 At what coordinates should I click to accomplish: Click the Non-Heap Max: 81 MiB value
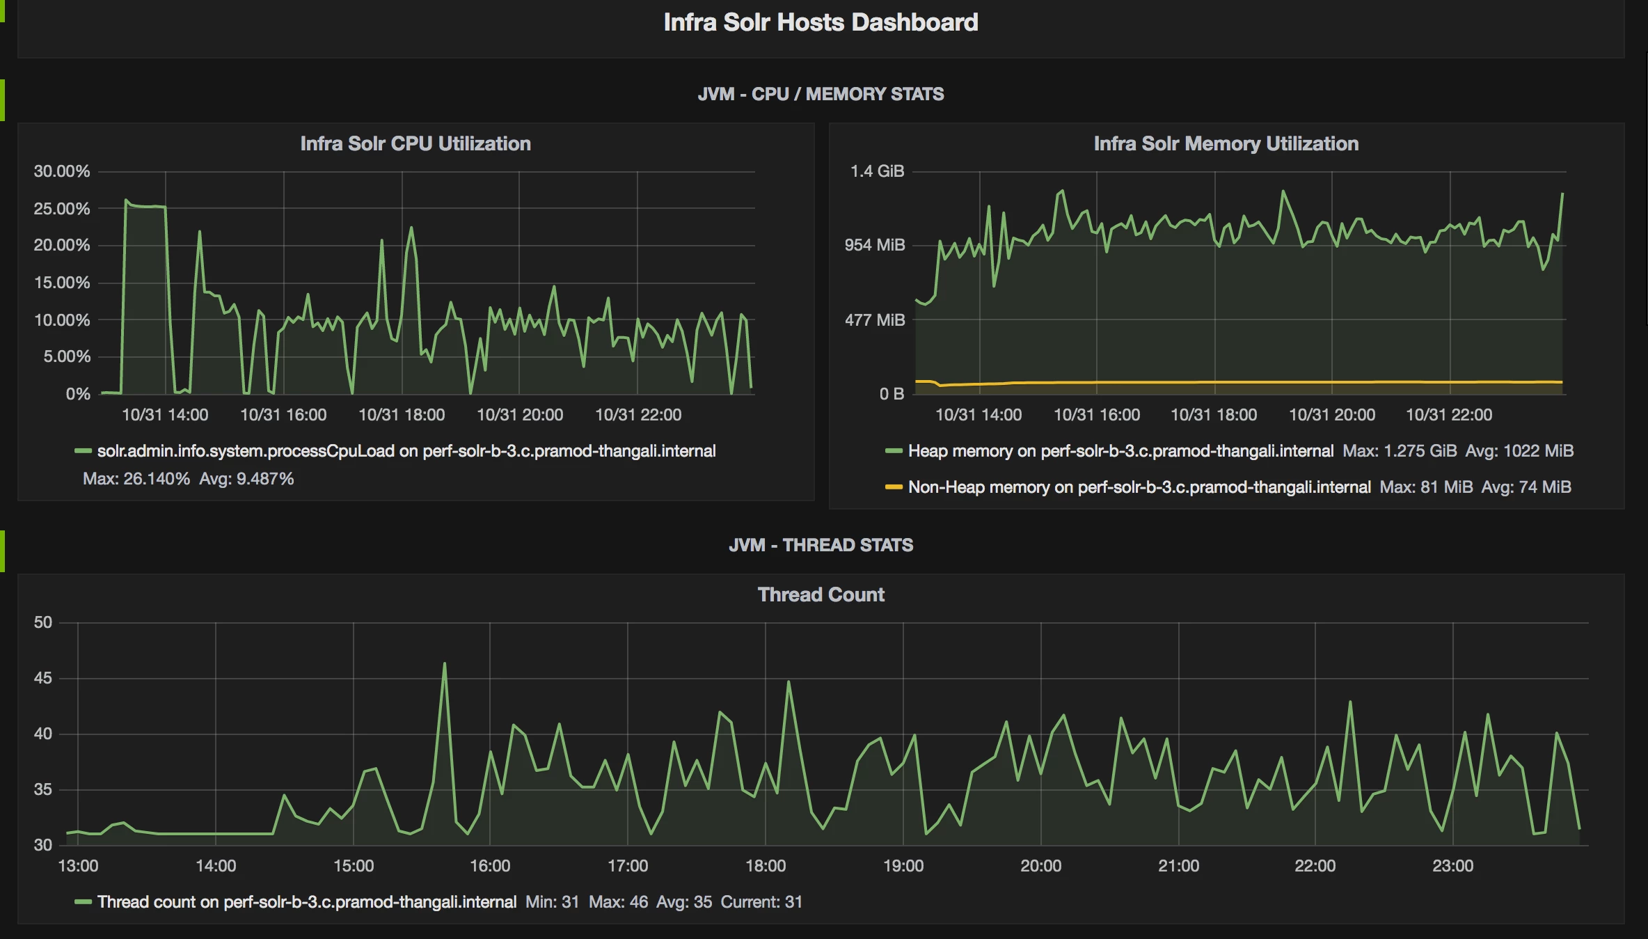(1426, 487)
